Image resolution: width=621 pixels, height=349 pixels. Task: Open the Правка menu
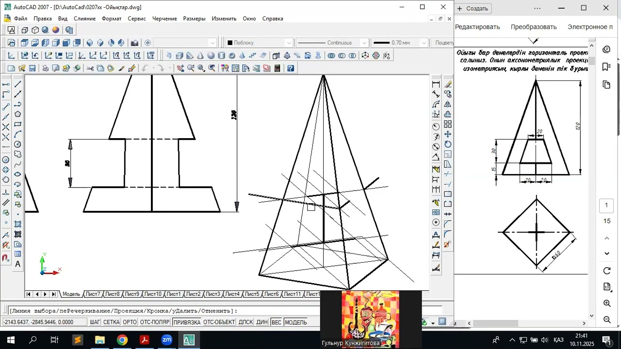(x=43, y=18)
